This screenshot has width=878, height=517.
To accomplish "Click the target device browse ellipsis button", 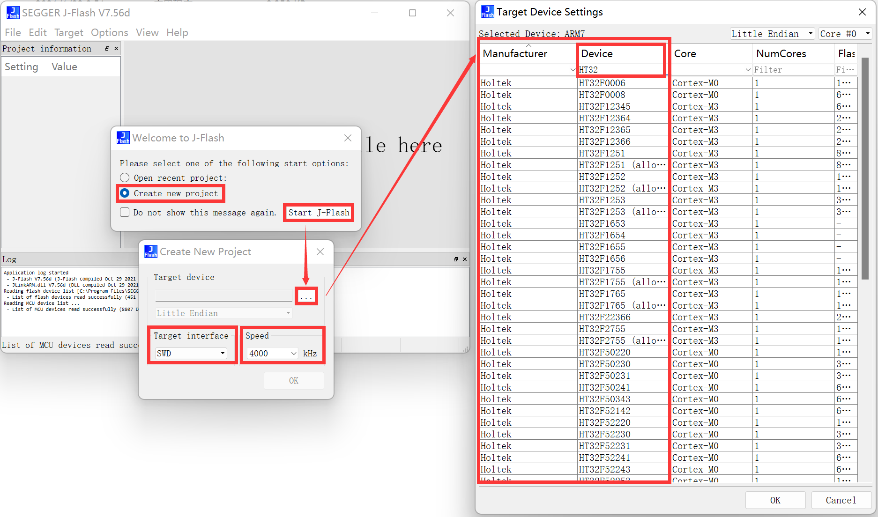I will 306,296.
